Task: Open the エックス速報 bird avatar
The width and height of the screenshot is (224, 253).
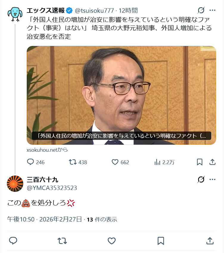Action: [15, 14]
